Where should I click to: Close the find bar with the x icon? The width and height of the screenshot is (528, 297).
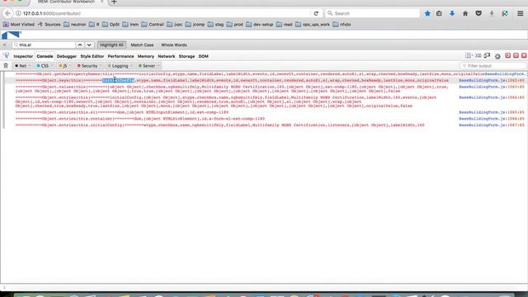click(x=4, y=45)
